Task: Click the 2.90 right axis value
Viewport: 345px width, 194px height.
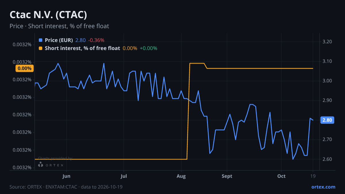Action: [x=327, y=101]
